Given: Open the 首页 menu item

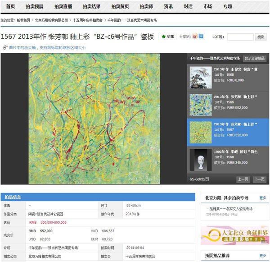Looking at the screenshot, I should pos(10,7).
